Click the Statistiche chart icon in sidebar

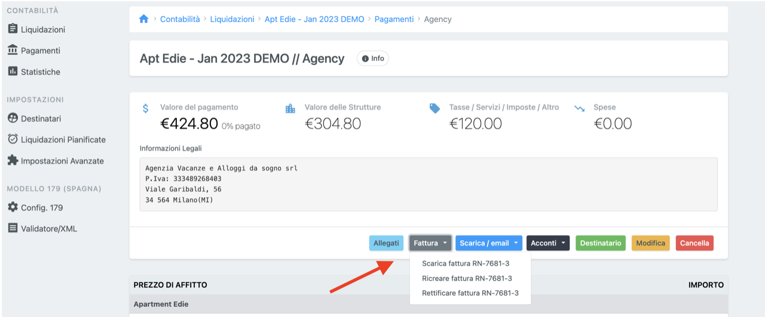tap(13, 72)
